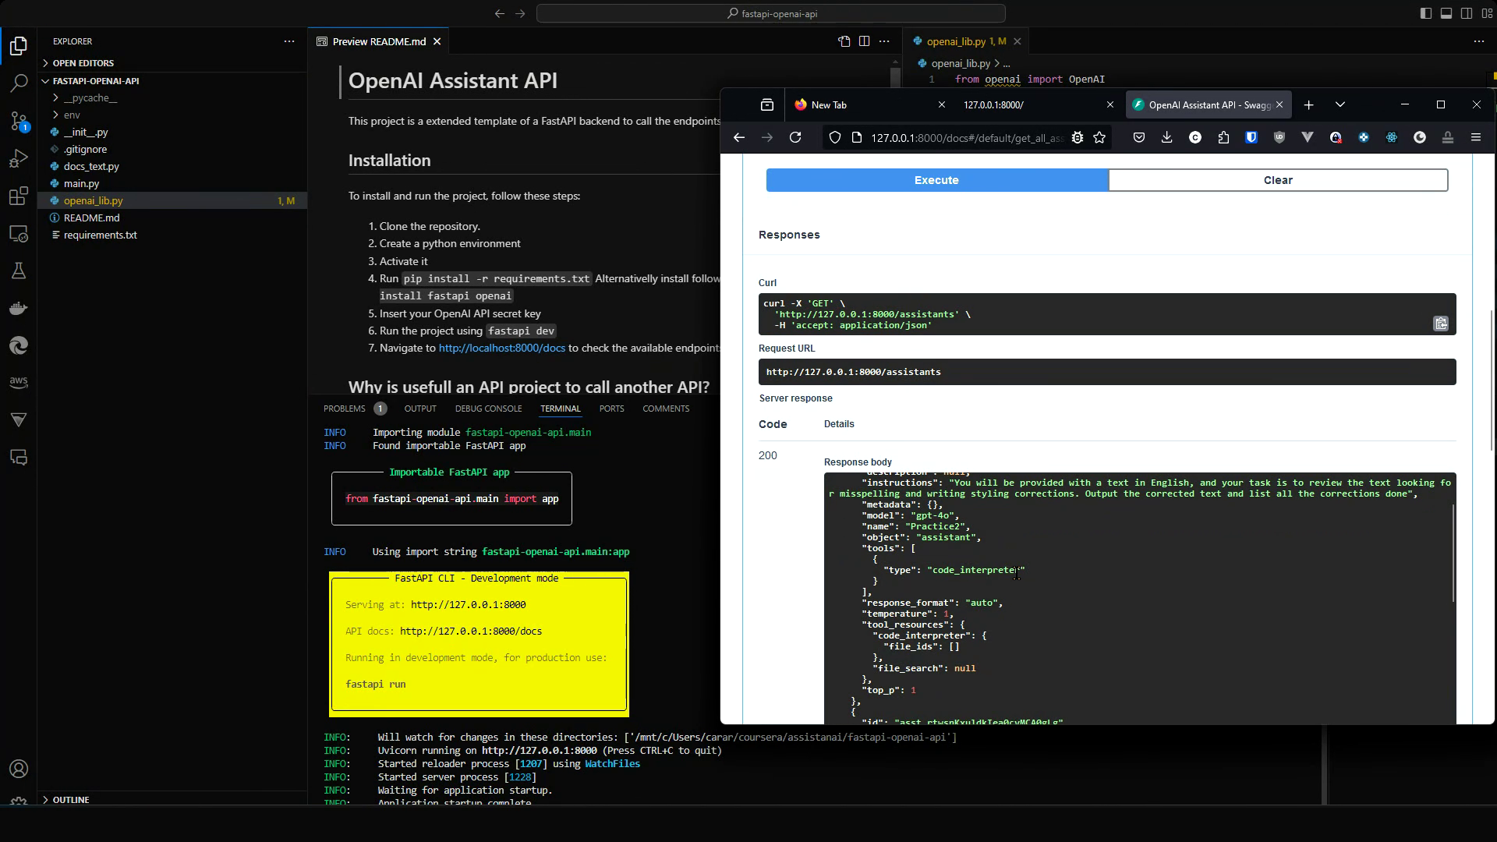Open the Search view icon

[19, 83]
